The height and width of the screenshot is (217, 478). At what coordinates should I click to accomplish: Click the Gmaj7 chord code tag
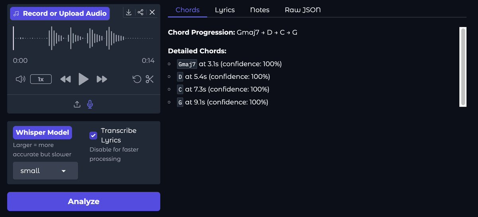[x=187, y=64]
